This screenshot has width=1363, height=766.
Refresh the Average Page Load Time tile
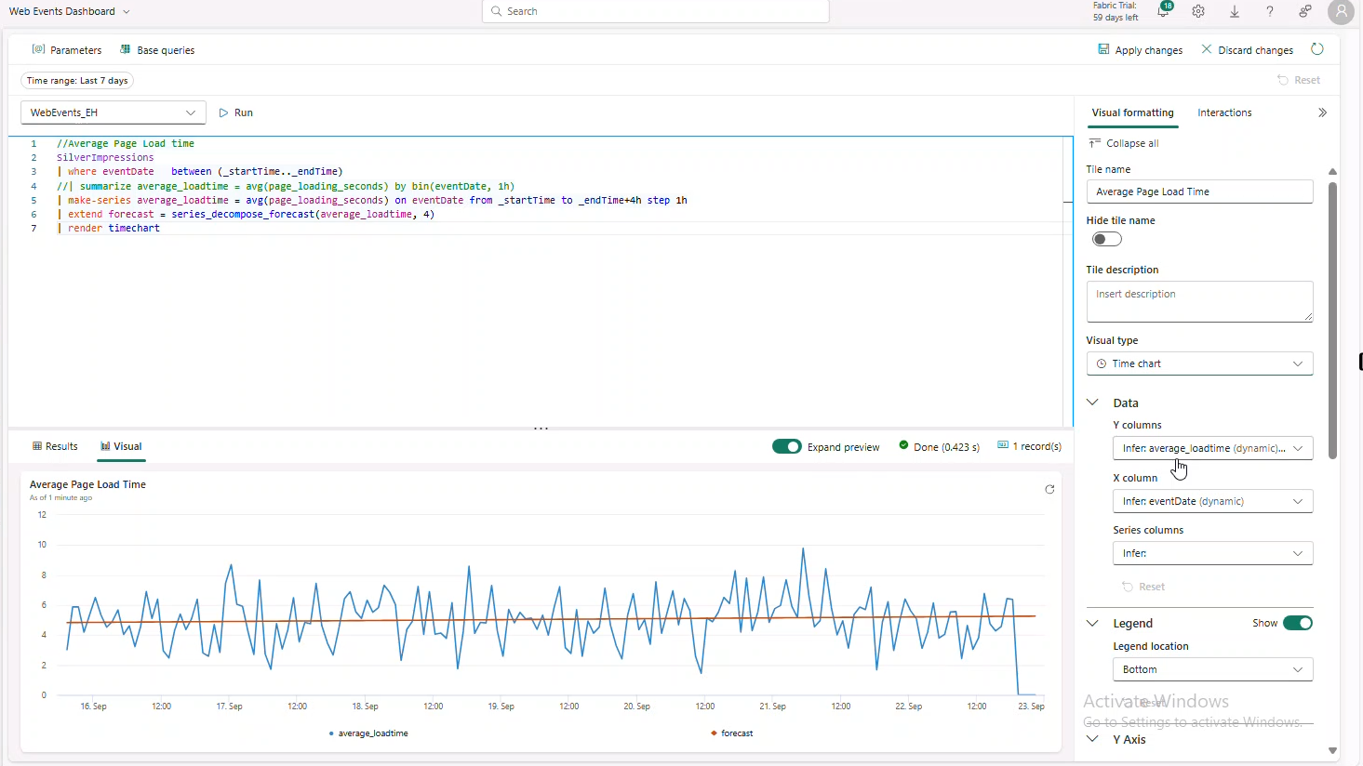tap(1049, 489)
